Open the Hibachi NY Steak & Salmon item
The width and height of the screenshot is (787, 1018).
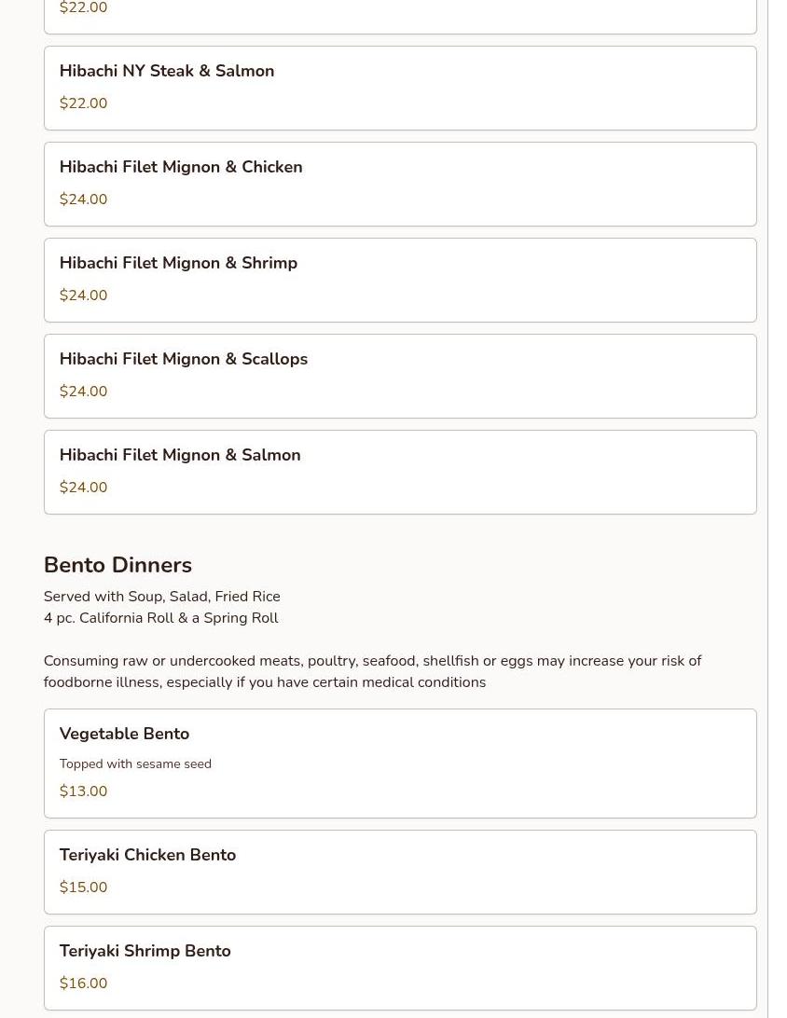coord(400,89)
